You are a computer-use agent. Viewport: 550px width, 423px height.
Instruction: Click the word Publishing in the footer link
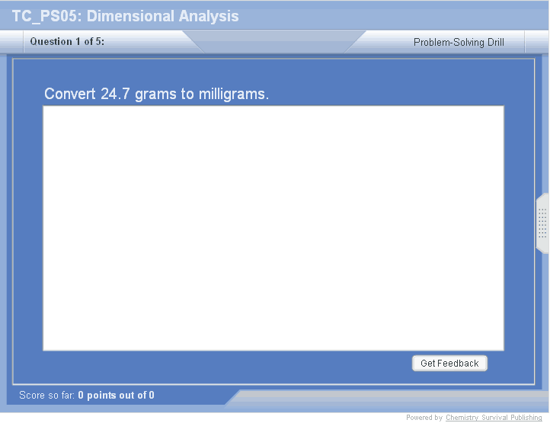click(524, 418)
